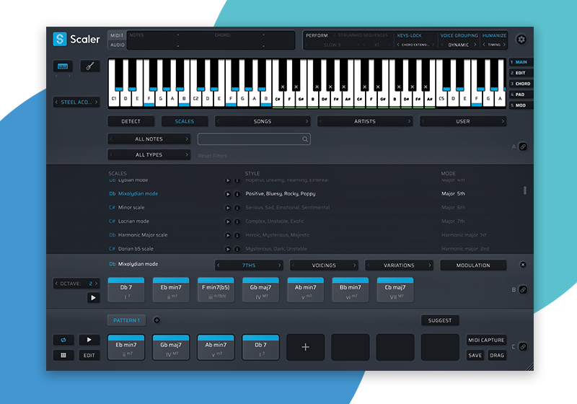The height and width of the screenshot is (404, 577).
Task: Click the EDIT button beside pattern
Action: coord(89,356)
